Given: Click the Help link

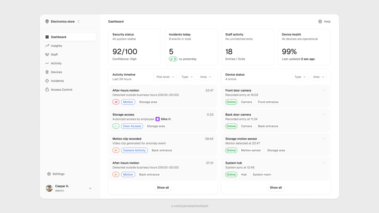Looking at the screenshot, I should (324, 21).
